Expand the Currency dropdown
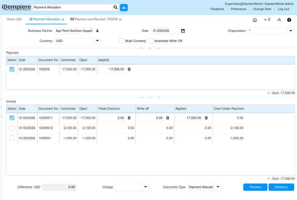Image resolution: width=297 pixels, height=200 pixels. (97, 41)
